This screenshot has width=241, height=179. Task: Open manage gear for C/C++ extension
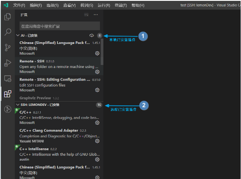pyautogui.click(x=97, y=123)
